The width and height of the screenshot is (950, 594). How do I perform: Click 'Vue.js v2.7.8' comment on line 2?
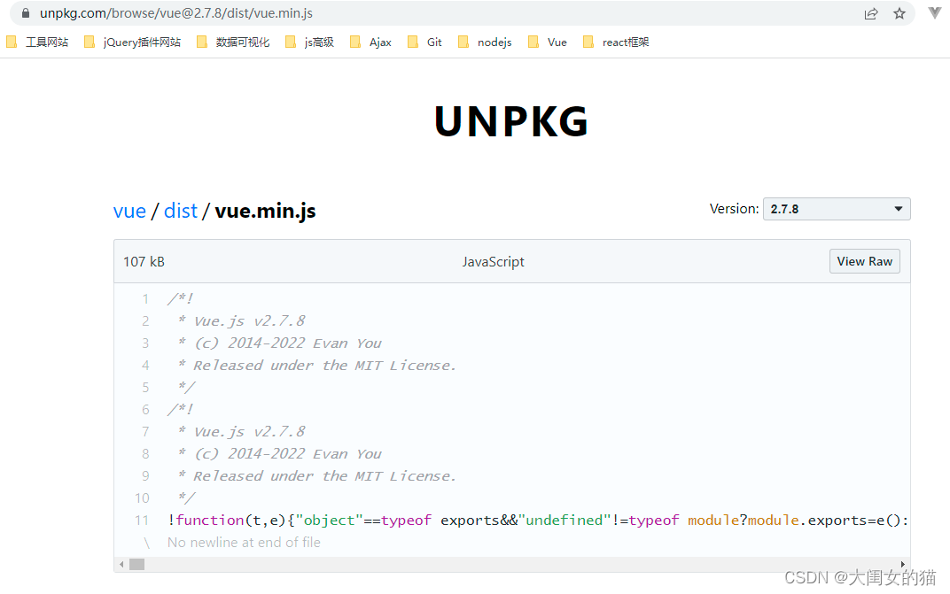[x=250, y=321]
